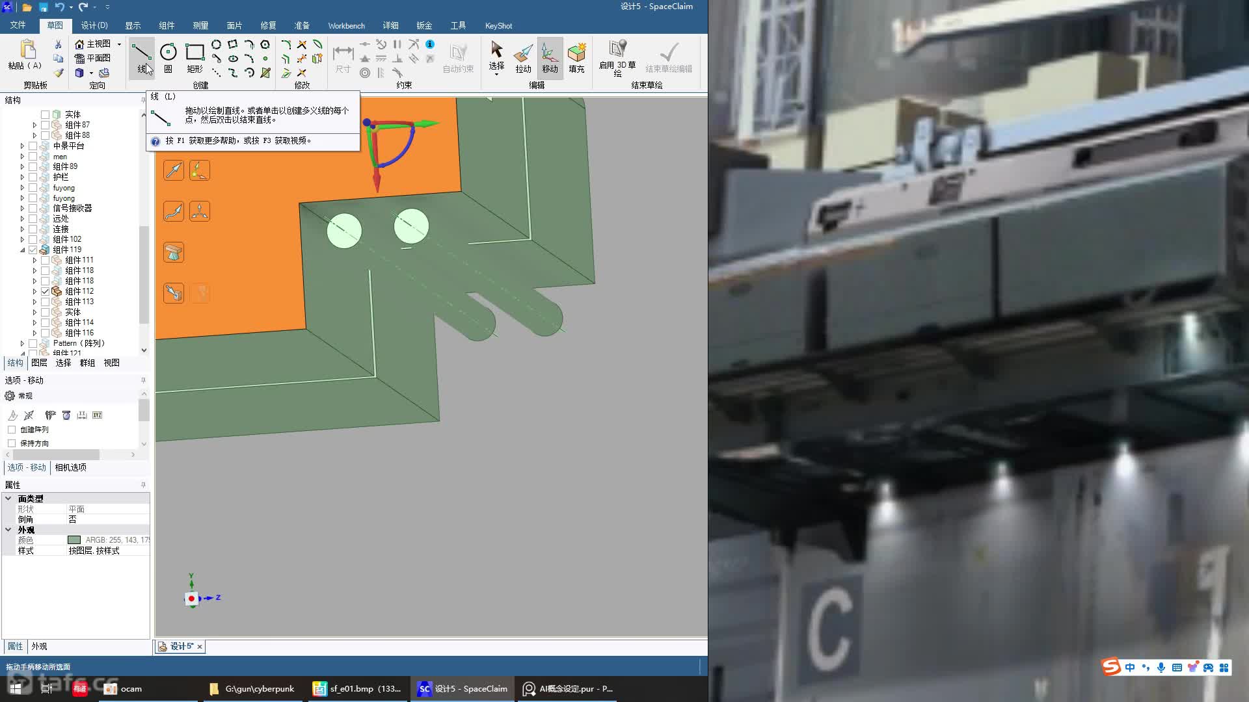1249x702 pixels.
Task: Enable the 创建阵列 checkbox
Action: pos(12,429)
